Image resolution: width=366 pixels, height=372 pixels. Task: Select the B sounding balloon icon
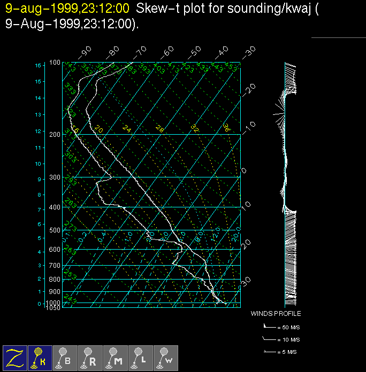pyautogui.click(x=65, y=358)
